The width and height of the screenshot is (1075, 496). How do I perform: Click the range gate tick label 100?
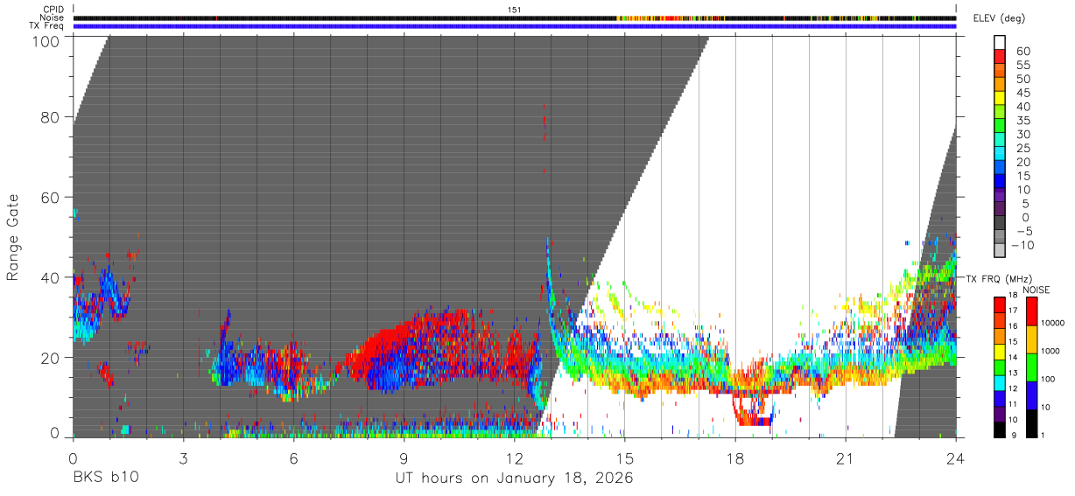coord(44,40)
